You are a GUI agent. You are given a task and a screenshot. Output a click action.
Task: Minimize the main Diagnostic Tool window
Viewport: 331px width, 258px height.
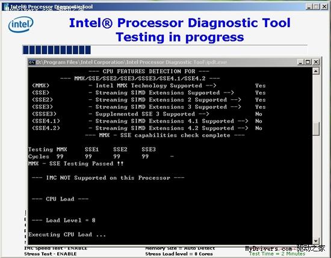click(309, 7)
